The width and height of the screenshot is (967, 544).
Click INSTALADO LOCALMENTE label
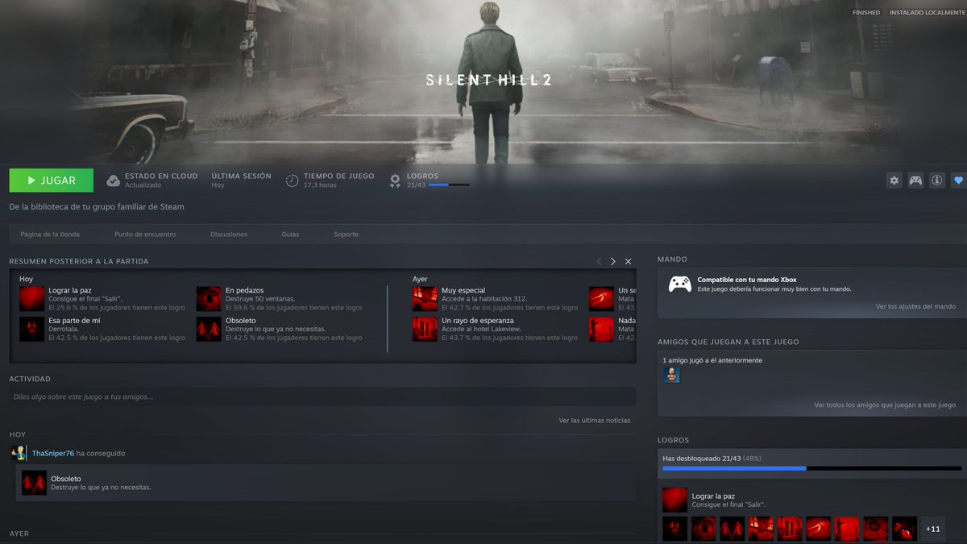(x=928, y=13)
